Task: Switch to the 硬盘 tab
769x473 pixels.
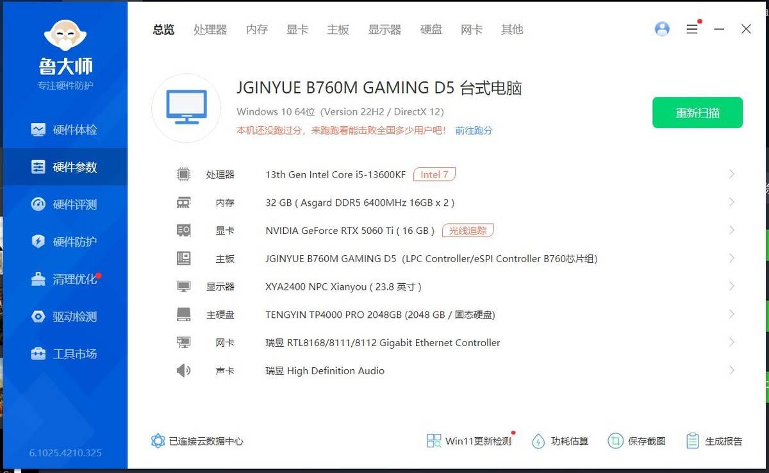Action: pos(431,29)
